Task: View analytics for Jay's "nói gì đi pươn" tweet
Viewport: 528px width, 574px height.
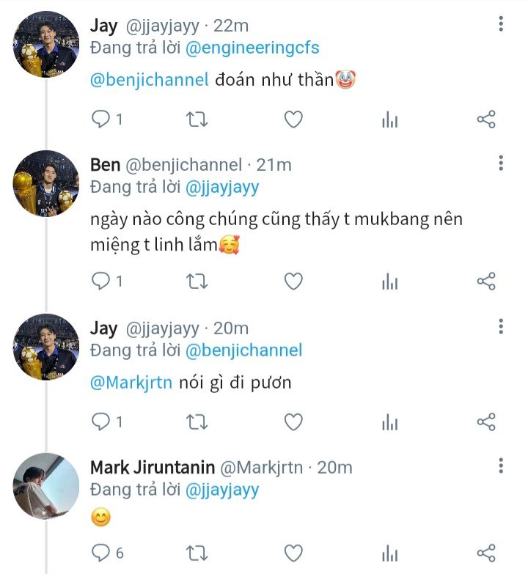Action: point(389,422)
